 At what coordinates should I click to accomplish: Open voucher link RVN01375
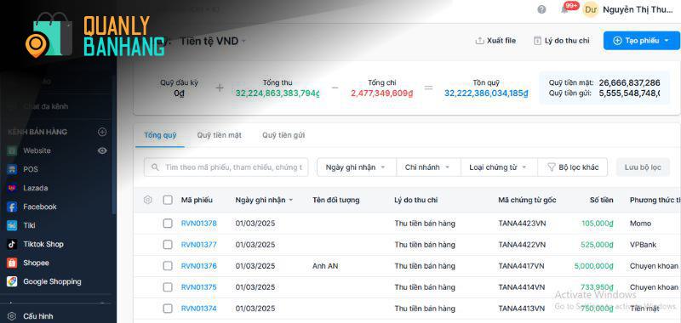[198, 287]
